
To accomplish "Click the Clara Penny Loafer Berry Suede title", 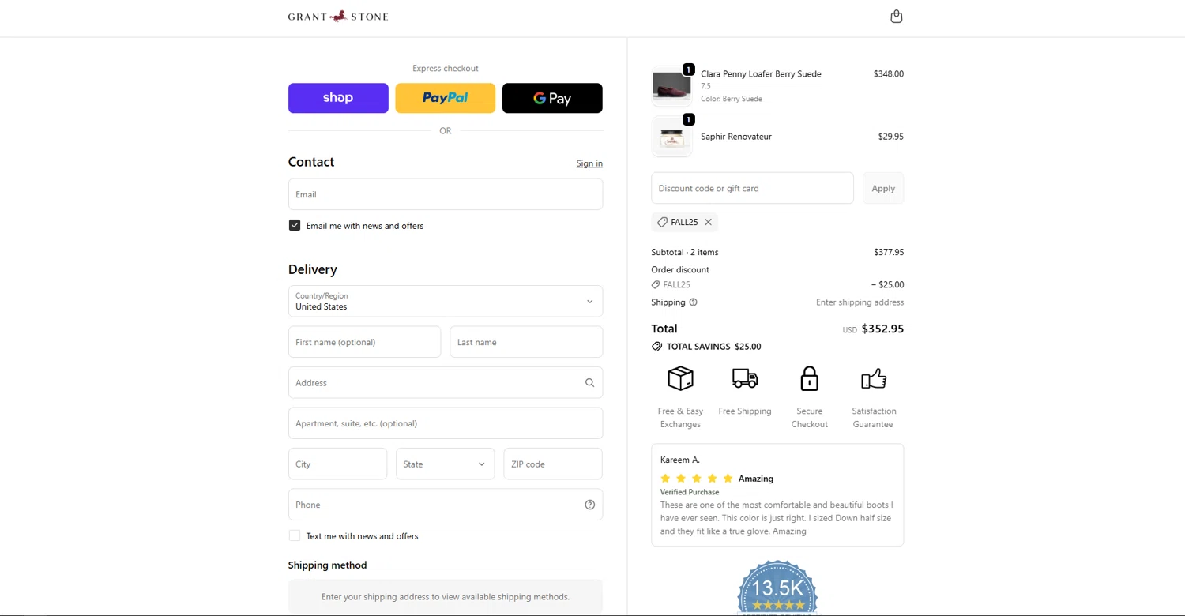I will coord(761,74).
